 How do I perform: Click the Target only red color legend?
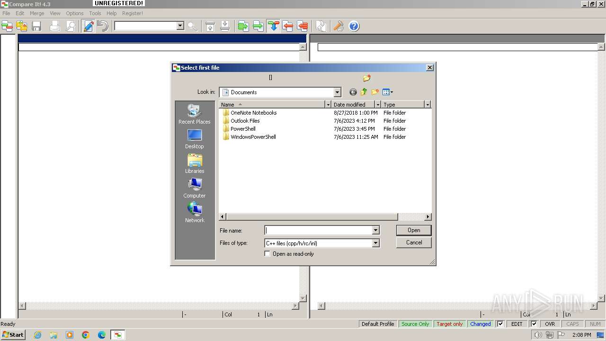tap(450, 324)
